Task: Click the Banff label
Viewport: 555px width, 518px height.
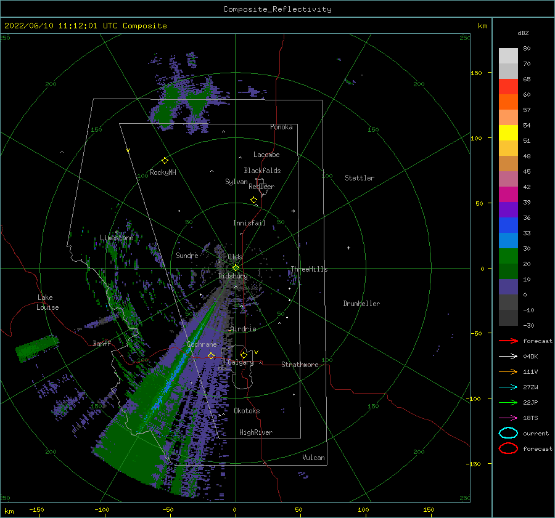Action: [x=102, y=343]
